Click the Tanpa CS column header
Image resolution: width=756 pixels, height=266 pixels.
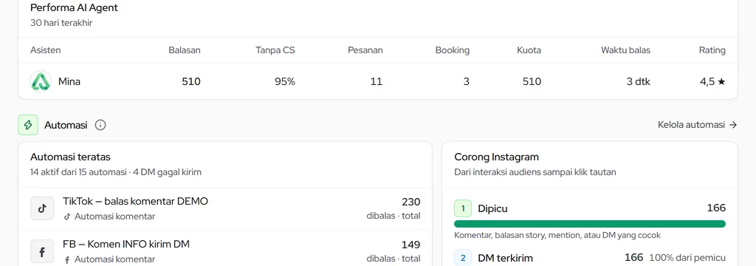tap(275, 50)
